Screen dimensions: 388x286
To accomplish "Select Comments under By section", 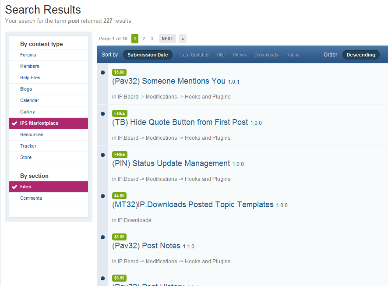I will pos(31,198).
